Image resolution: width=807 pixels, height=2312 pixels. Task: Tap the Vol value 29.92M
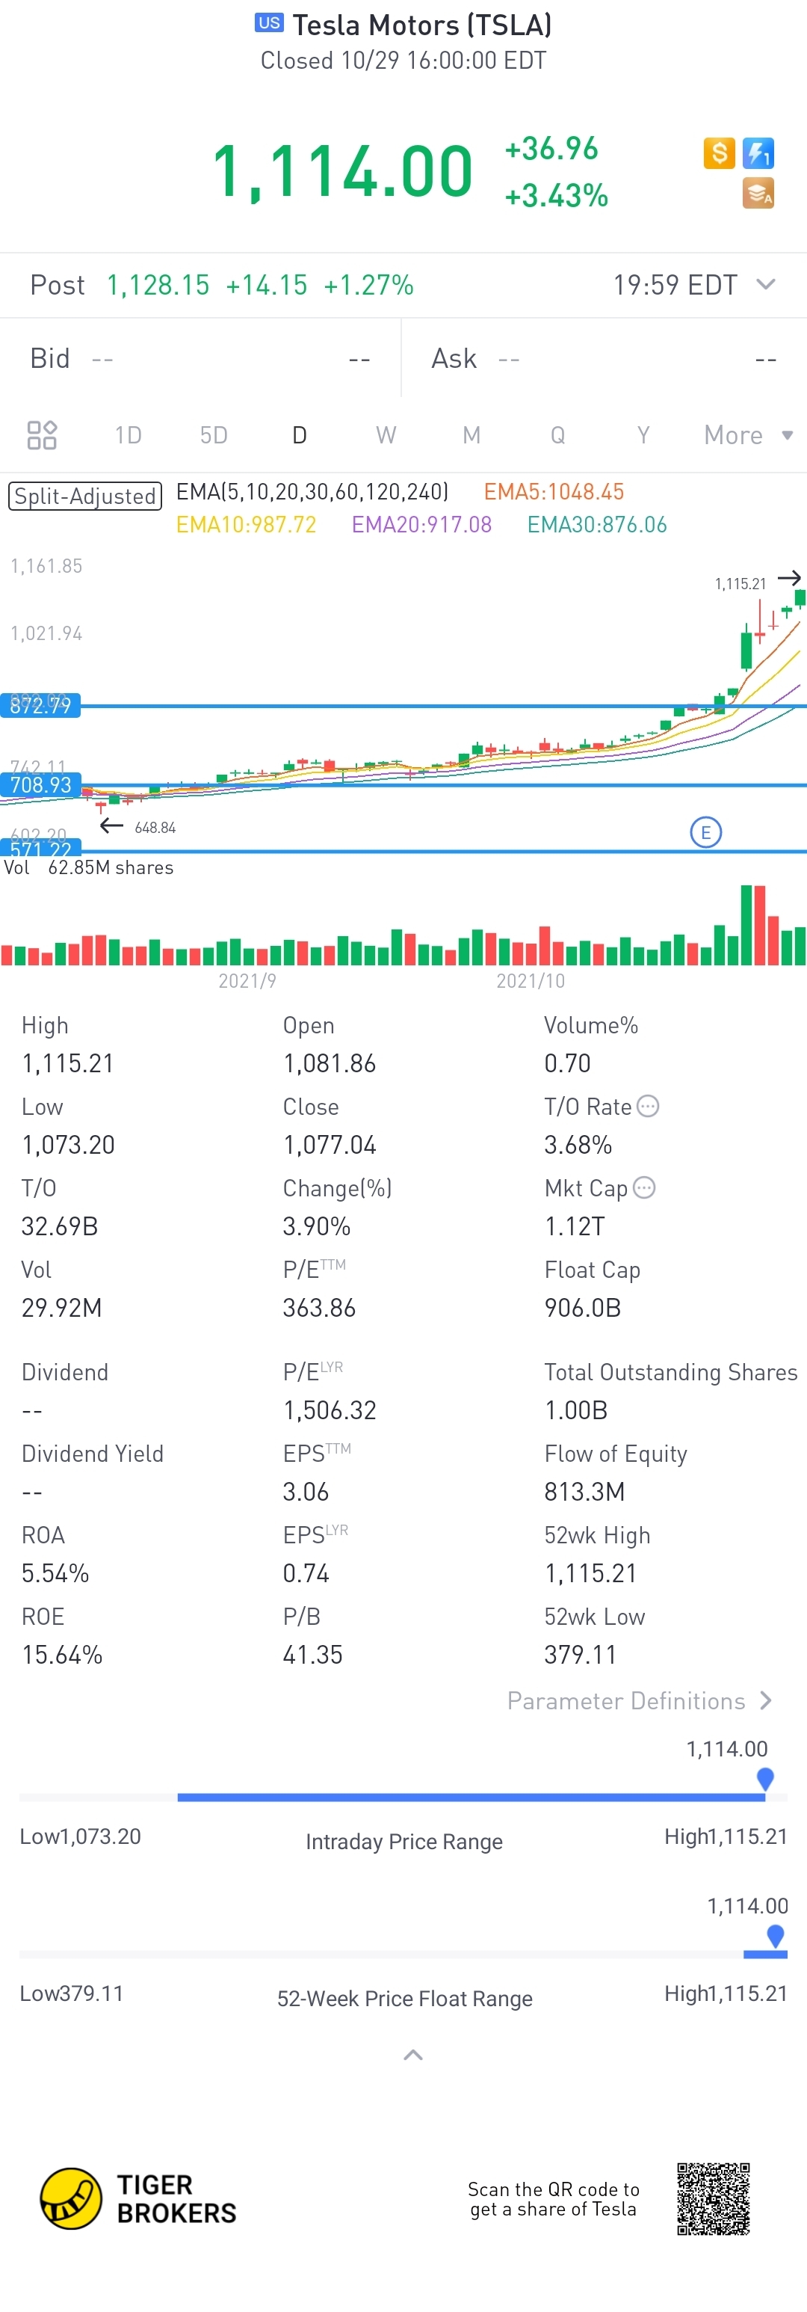(62, 1308)
